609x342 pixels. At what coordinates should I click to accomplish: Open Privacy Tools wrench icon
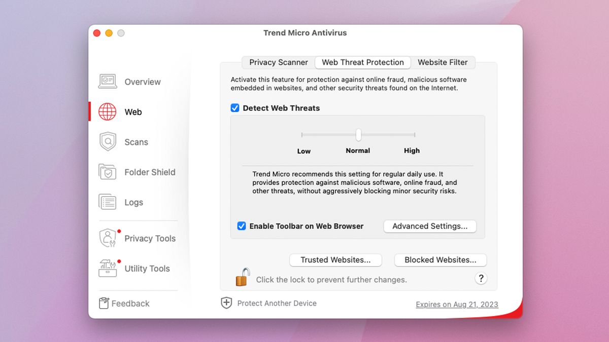click(x=107, y=238)
